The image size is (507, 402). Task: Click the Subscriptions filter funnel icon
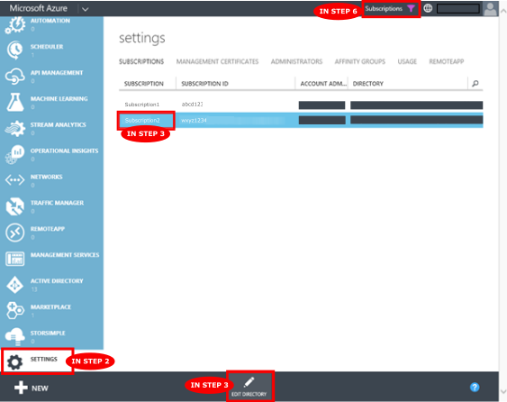click(411, 9)
